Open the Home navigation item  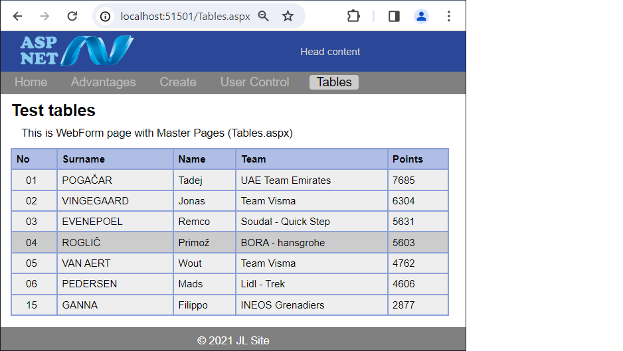click(31, 82)
